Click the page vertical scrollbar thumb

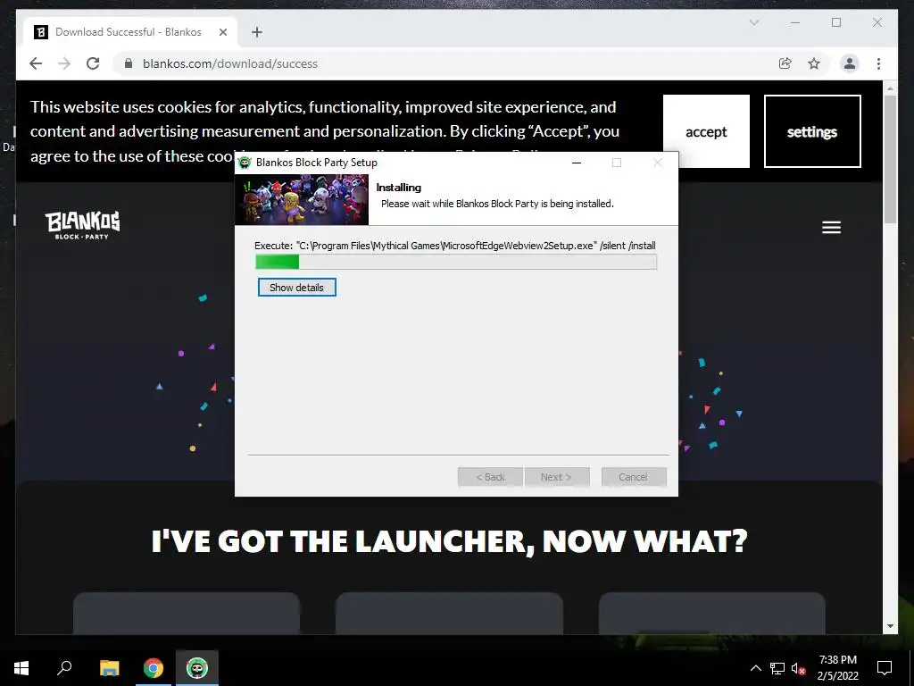click(890, 159)
